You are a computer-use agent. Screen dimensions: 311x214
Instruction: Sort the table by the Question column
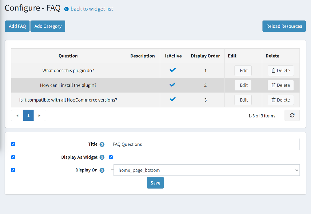tap(68, 56)
